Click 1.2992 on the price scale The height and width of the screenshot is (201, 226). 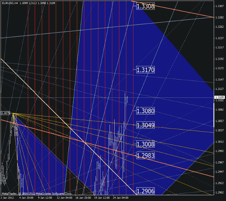(219, 151)
